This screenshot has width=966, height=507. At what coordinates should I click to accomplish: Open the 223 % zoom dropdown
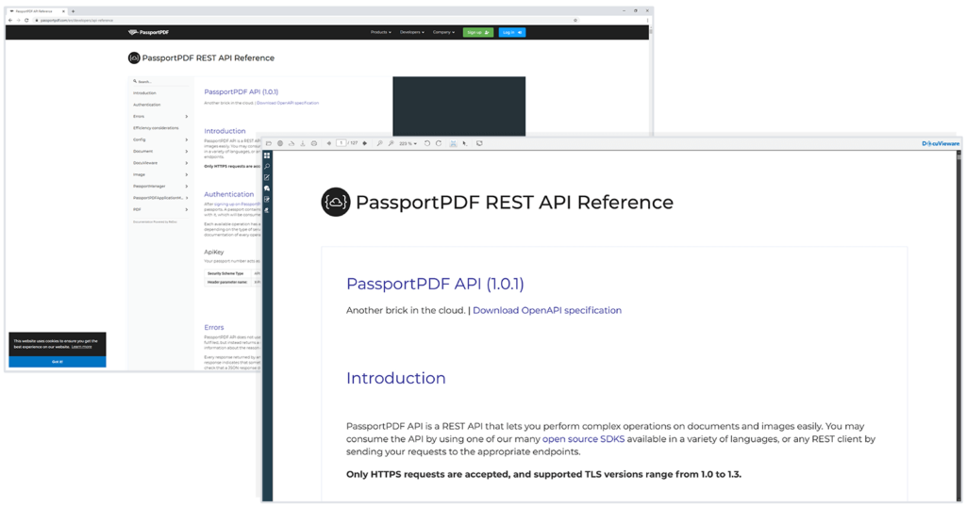(x=408, y=143)
